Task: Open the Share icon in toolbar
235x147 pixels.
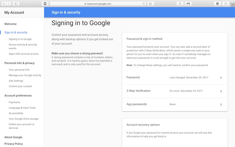Action: point(180,3)
